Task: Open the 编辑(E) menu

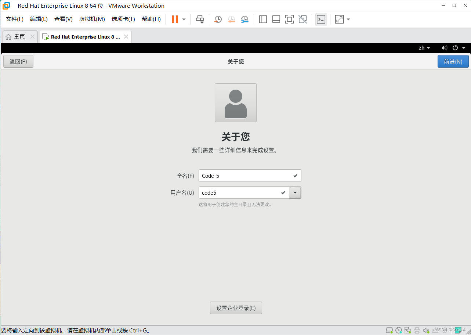Action: [x=39, y=19]
